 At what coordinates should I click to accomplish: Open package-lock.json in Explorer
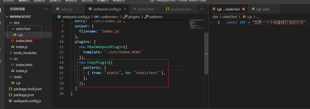coord(28,89)
